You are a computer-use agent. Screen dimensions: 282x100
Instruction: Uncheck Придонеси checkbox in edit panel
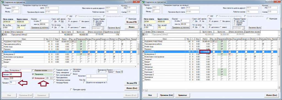pos(33,74)
